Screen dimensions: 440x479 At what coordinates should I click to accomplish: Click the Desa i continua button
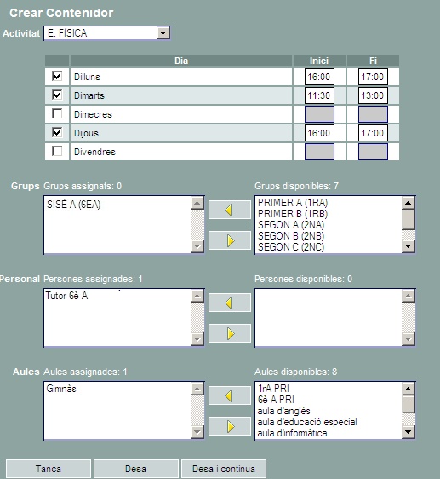224,469
